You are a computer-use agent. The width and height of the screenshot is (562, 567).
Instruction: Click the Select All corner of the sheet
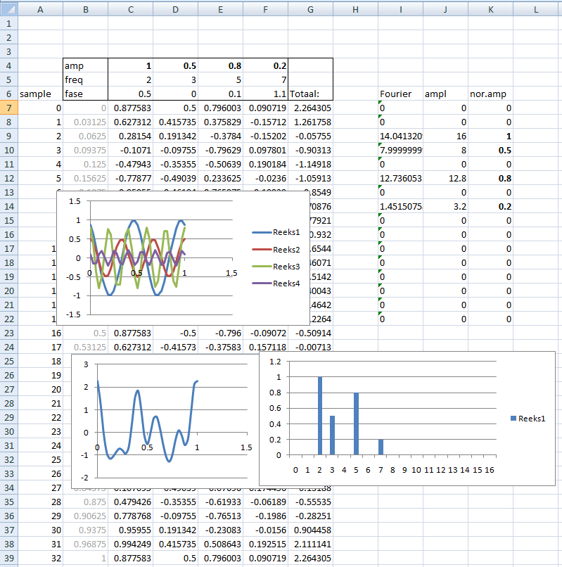point(8,9)
